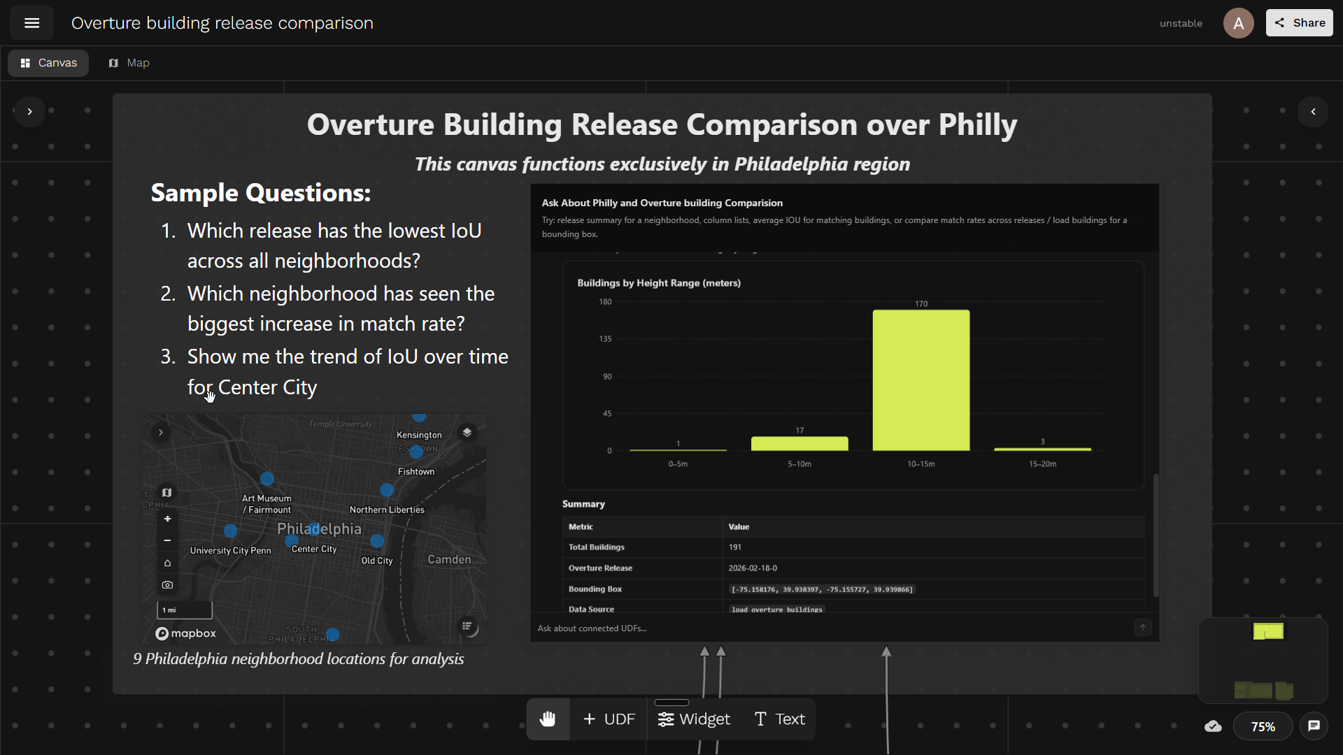Click the Share button
1343x755 pixels.
point(1299,23)
